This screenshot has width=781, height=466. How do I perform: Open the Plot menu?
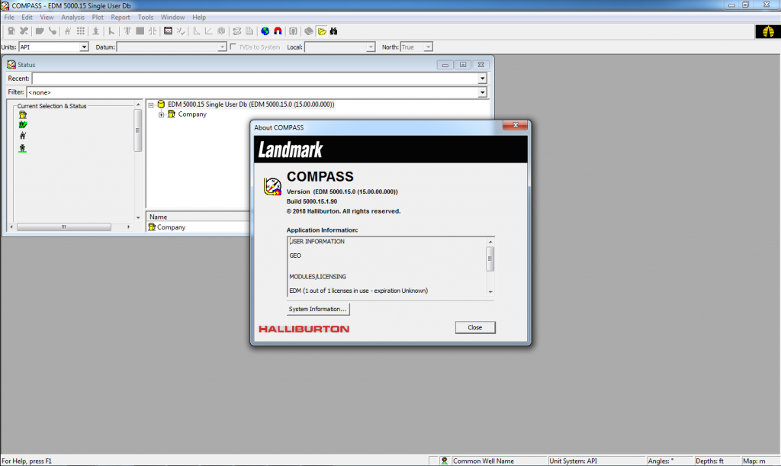click(98, 17)
